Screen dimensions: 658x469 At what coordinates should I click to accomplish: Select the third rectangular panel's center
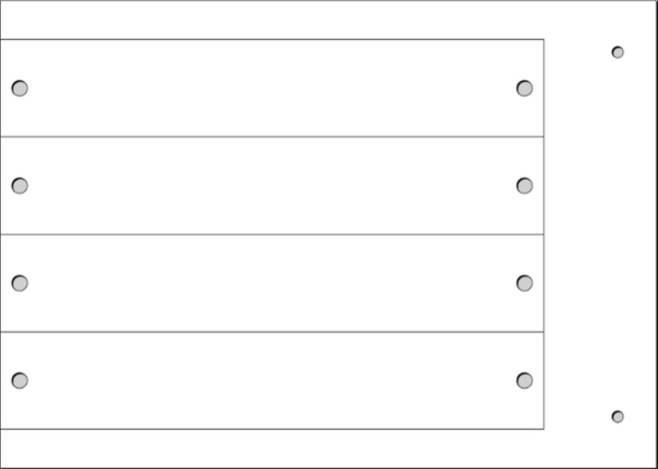tap(272, 283)
